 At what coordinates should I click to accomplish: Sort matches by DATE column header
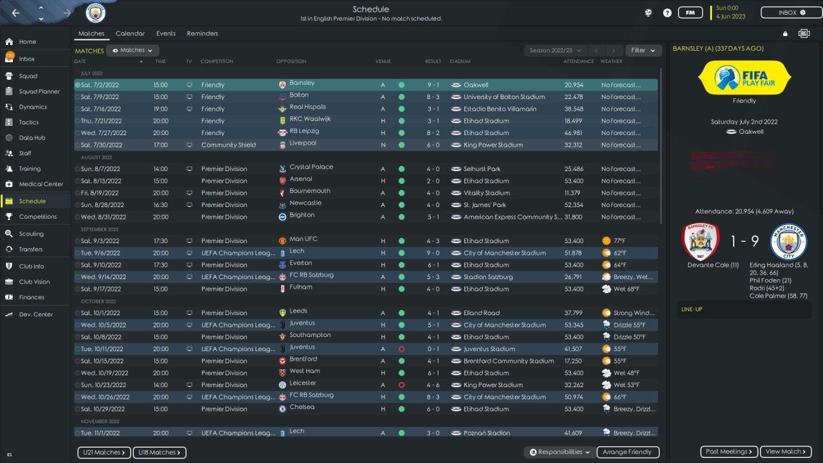click(x=80, y=62)
